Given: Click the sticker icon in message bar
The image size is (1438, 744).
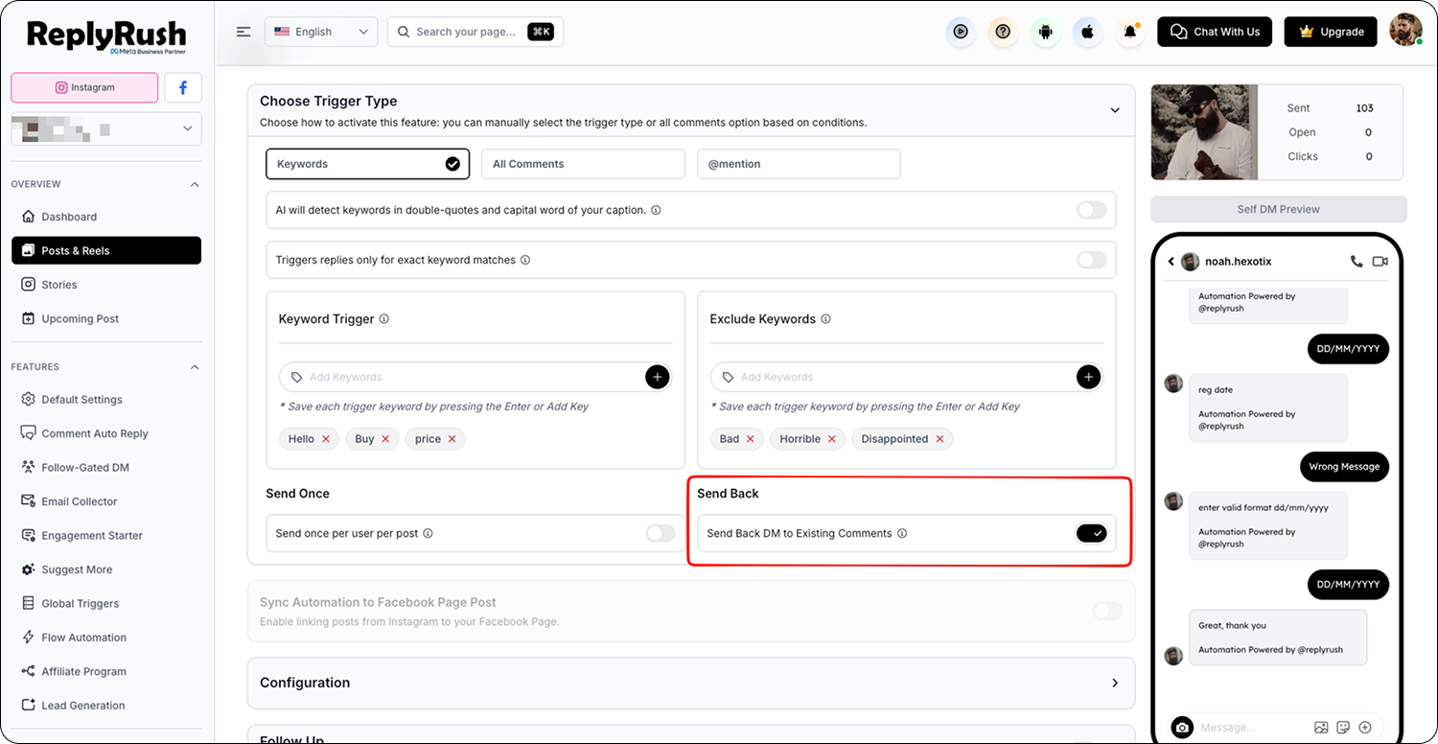Looking at the screenshot, I should 1343,728.
